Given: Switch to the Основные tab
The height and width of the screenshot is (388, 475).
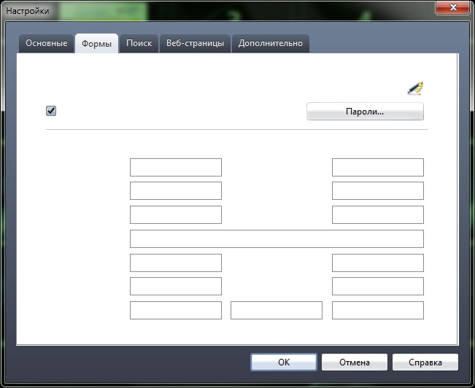Looking at the screenshot, I should coord(47,43).
